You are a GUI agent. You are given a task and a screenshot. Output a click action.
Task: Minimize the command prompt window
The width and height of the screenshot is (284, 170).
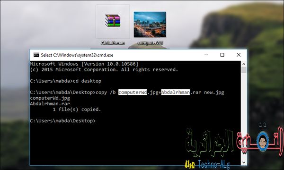(x=206, y=55)
